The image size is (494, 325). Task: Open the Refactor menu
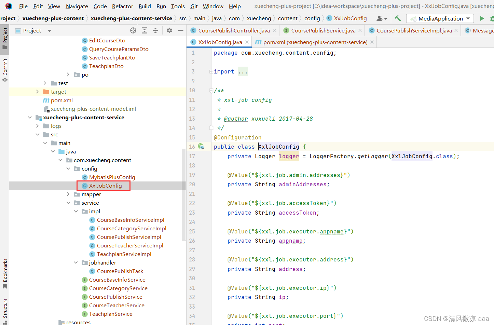pyautogui.click(x=123, y=6)
